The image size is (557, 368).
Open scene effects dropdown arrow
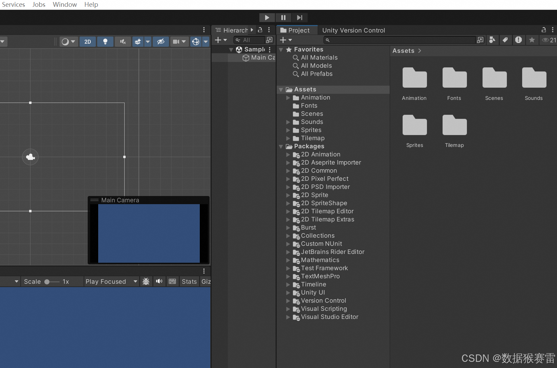148,42
